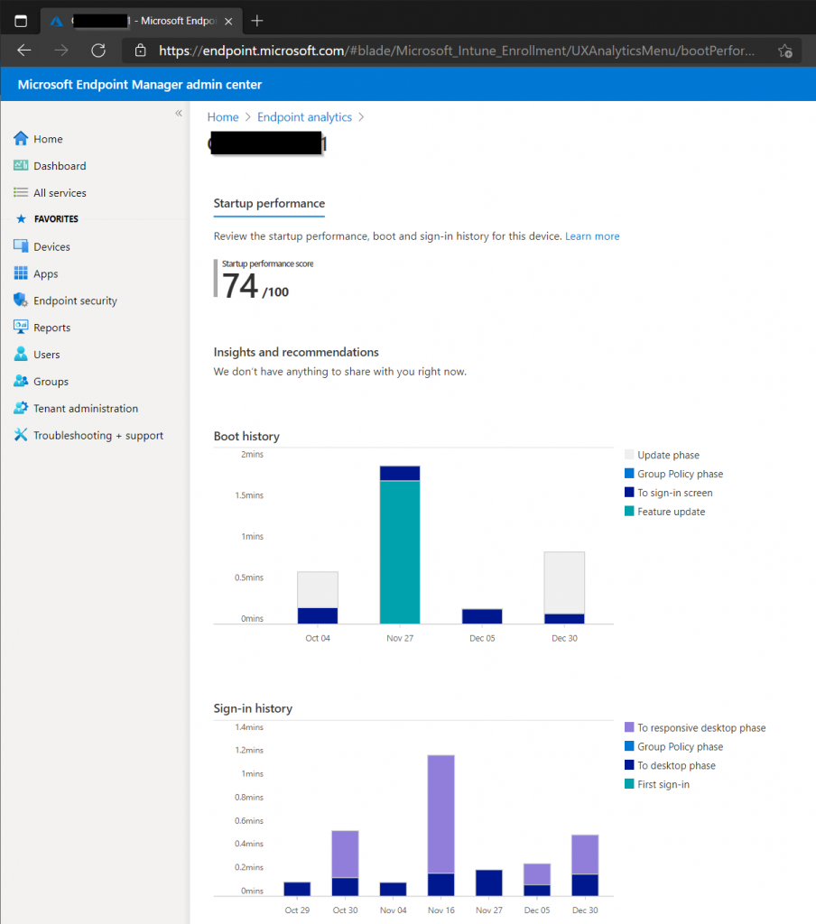Click the Oct 30 purple bar in Sign-in history

[345, 854]
